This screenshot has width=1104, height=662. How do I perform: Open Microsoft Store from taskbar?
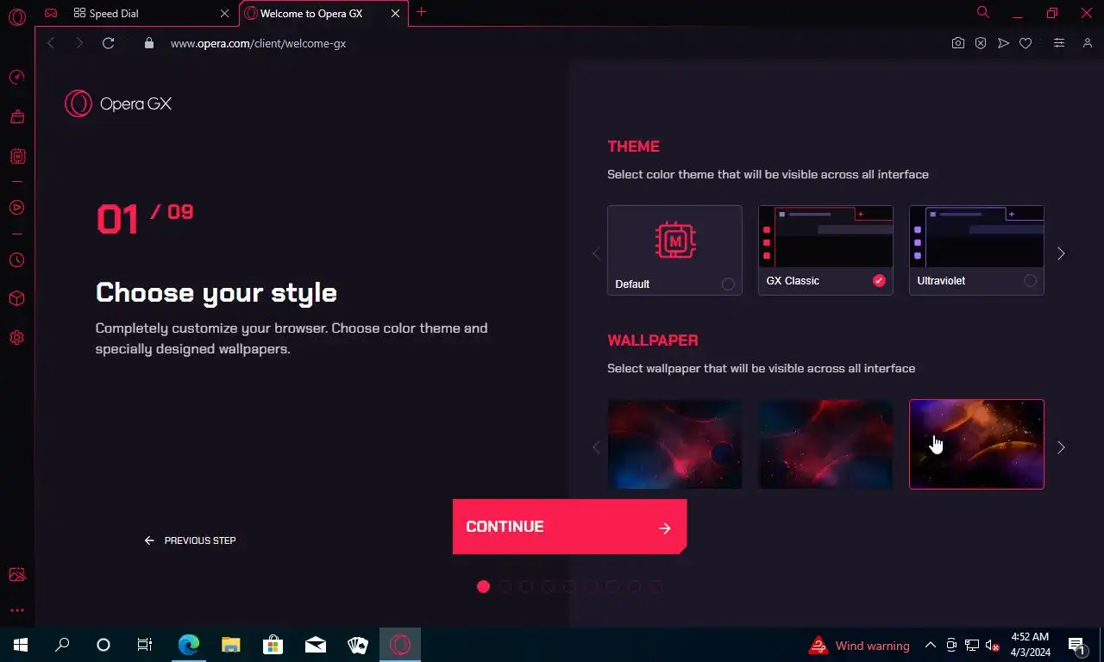273,645
